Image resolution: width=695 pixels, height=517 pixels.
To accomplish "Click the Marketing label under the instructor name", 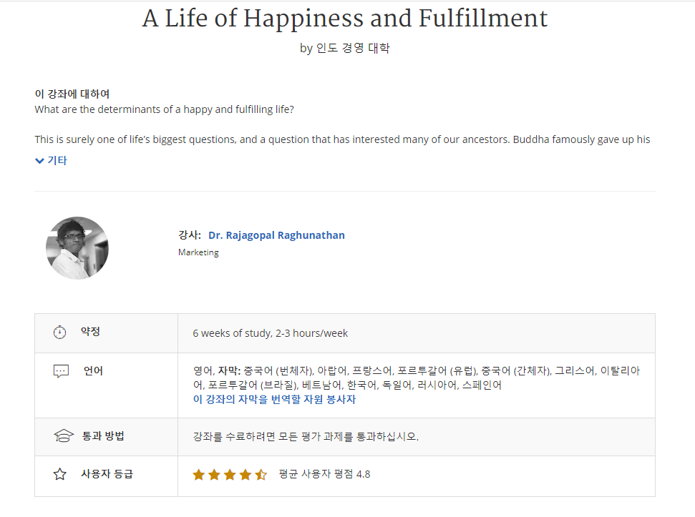I will click(x=198, y=252).
